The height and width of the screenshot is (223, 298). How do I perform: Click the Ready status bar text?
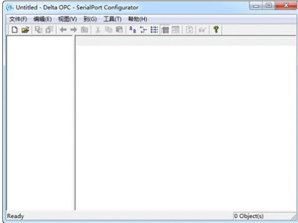(x=15, y=216)
